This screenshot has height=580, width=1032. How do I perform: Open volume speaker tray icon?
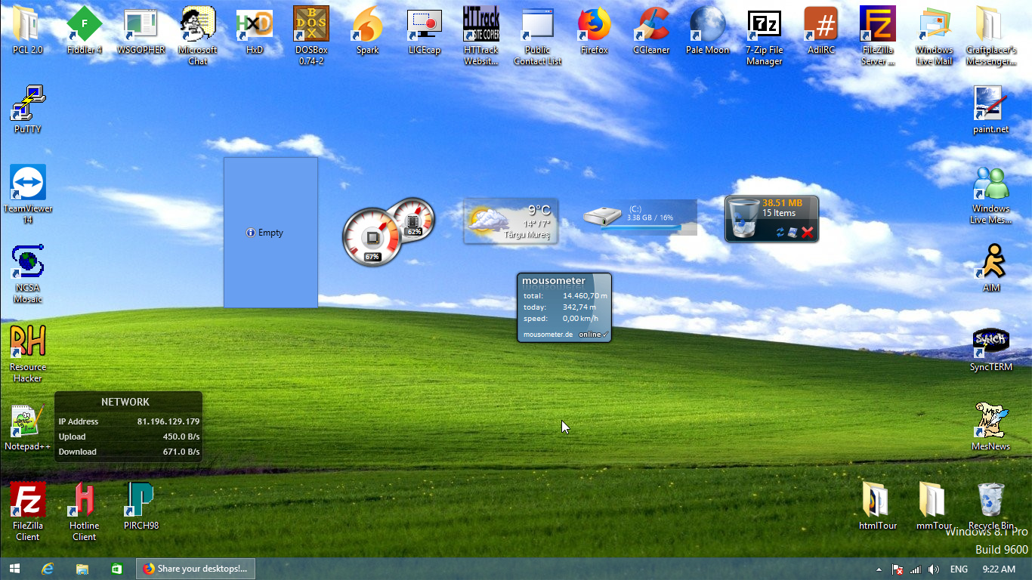(934, 569)
